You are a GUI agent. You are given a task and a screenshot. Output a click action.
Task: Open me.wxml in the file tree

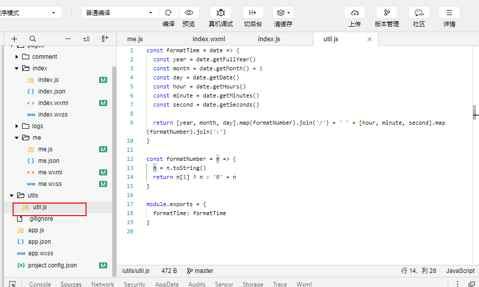(50, 172)
